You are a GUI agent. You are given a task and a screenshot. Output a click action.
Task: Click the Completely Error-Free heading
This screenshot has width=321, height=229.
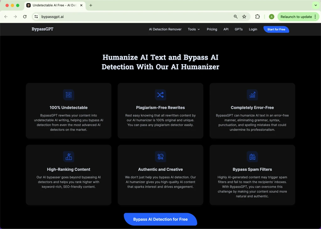click(x=252, y=108)
